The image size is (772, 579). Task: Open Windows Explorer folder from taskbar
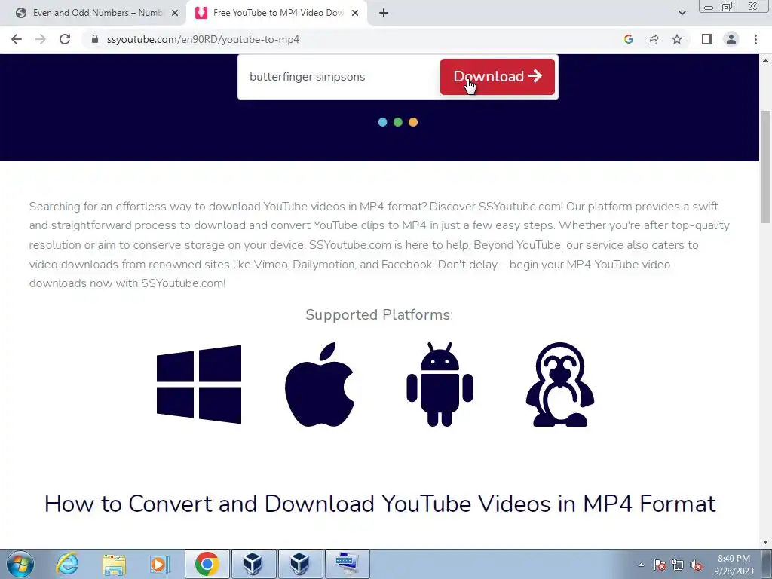[114, 564]
